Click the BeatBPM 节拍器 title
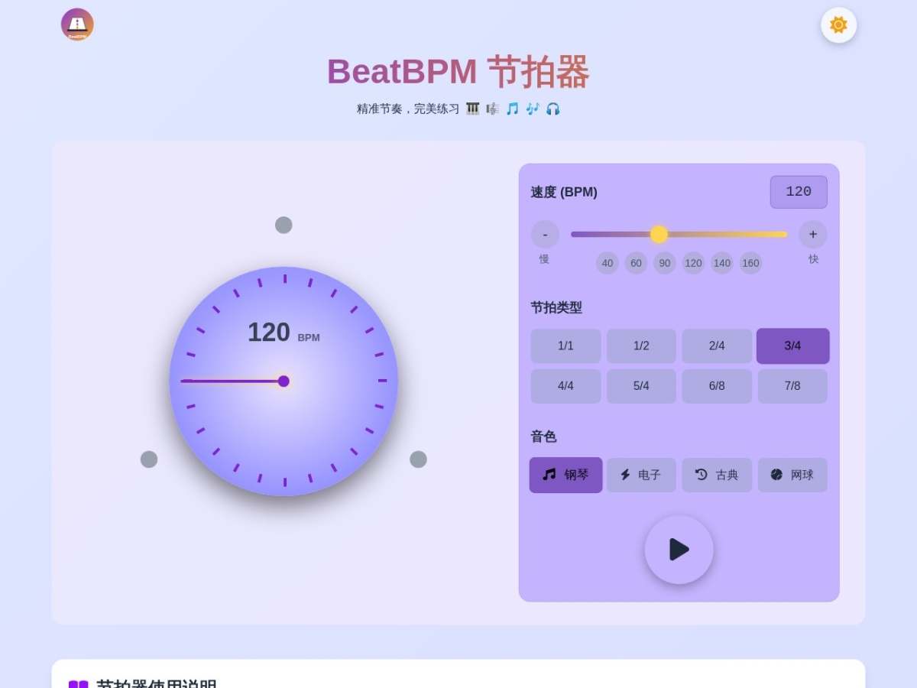Screen dimensions: 917x688 click(458, 72)
